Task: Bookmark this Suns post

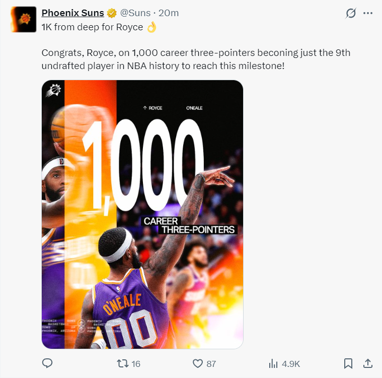Action: (348, 363)
